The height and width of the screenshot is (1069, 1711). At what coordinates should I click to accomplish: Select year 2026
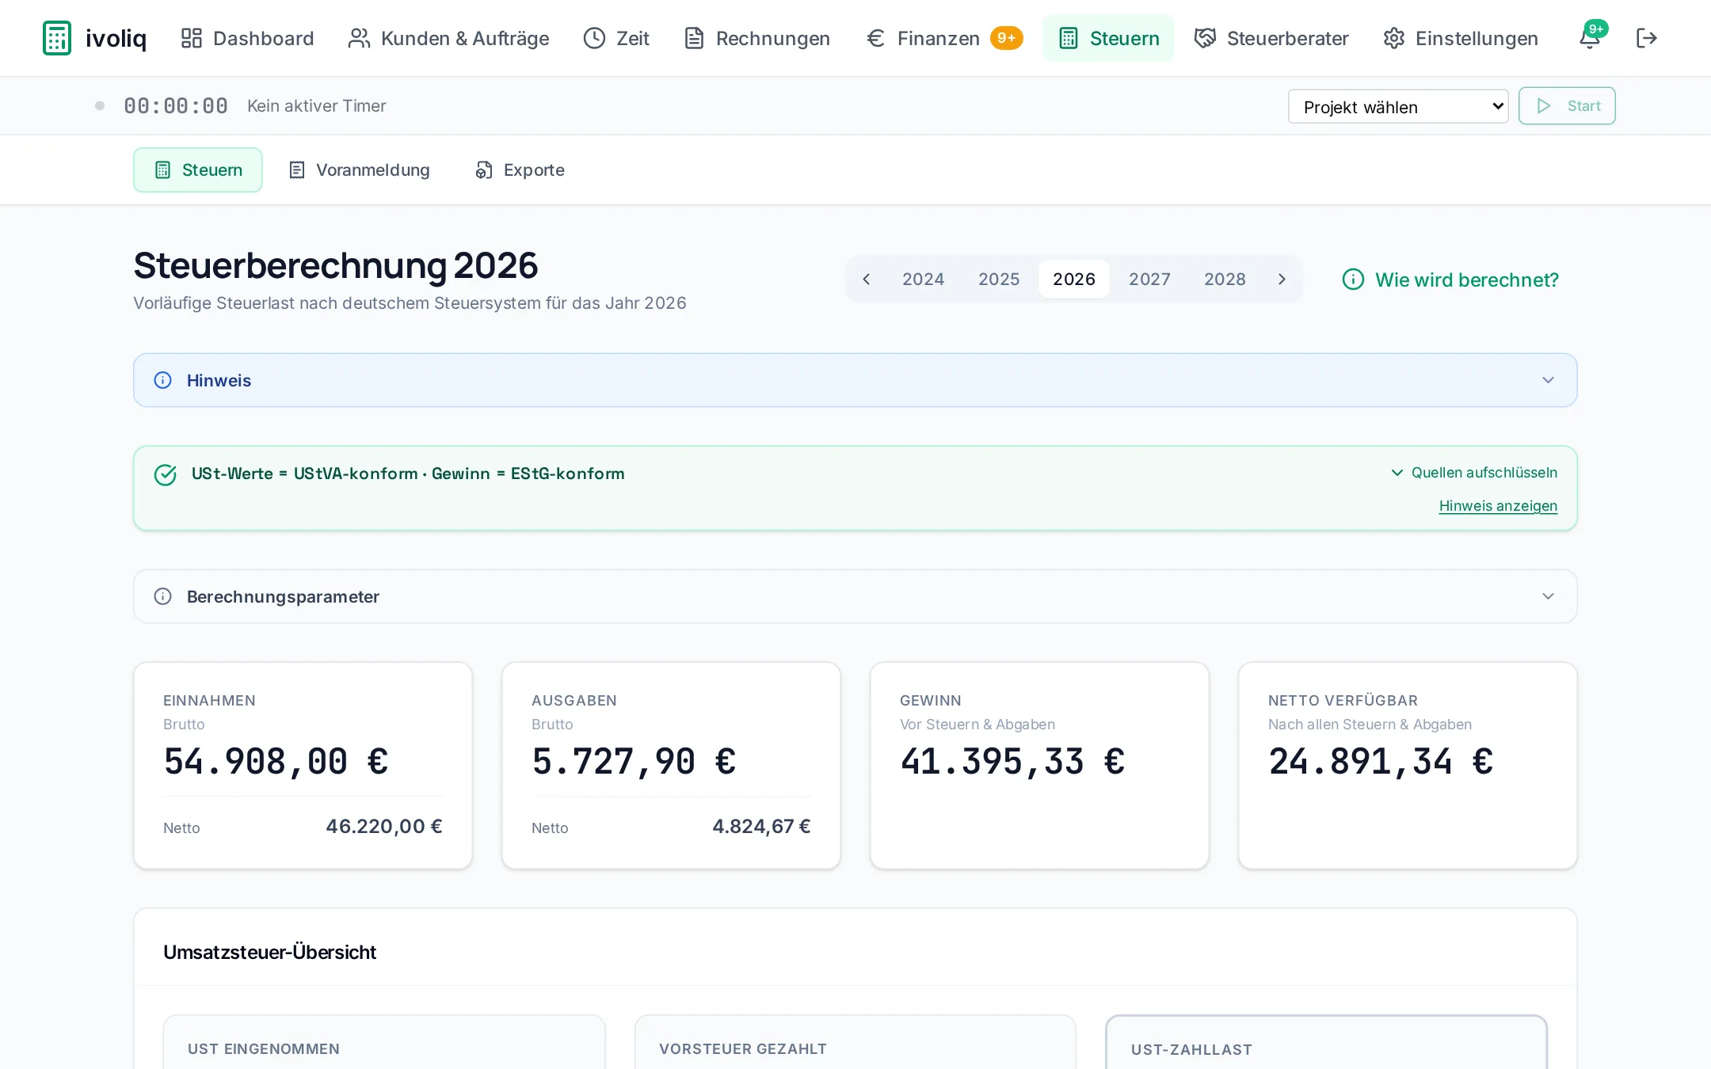(x=1073, y=279)
